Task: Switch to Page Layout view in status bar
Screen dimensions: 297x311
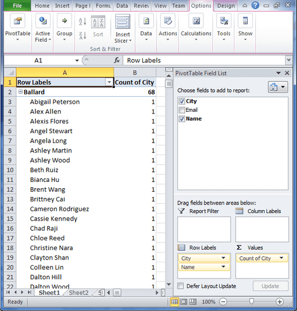Action: [x=183, y=302]
